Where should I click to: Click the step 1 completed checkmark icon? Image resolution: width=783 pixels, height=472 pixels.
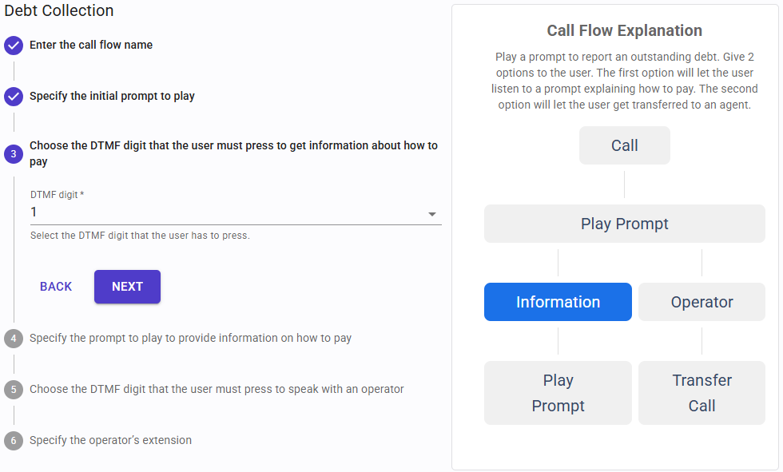(13, 46)
